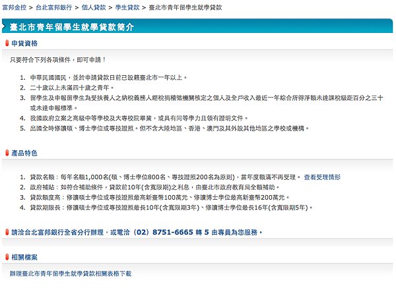
Task: Click the page title 臺北市青年留學生就學貸款簡介
Action: 72,27
